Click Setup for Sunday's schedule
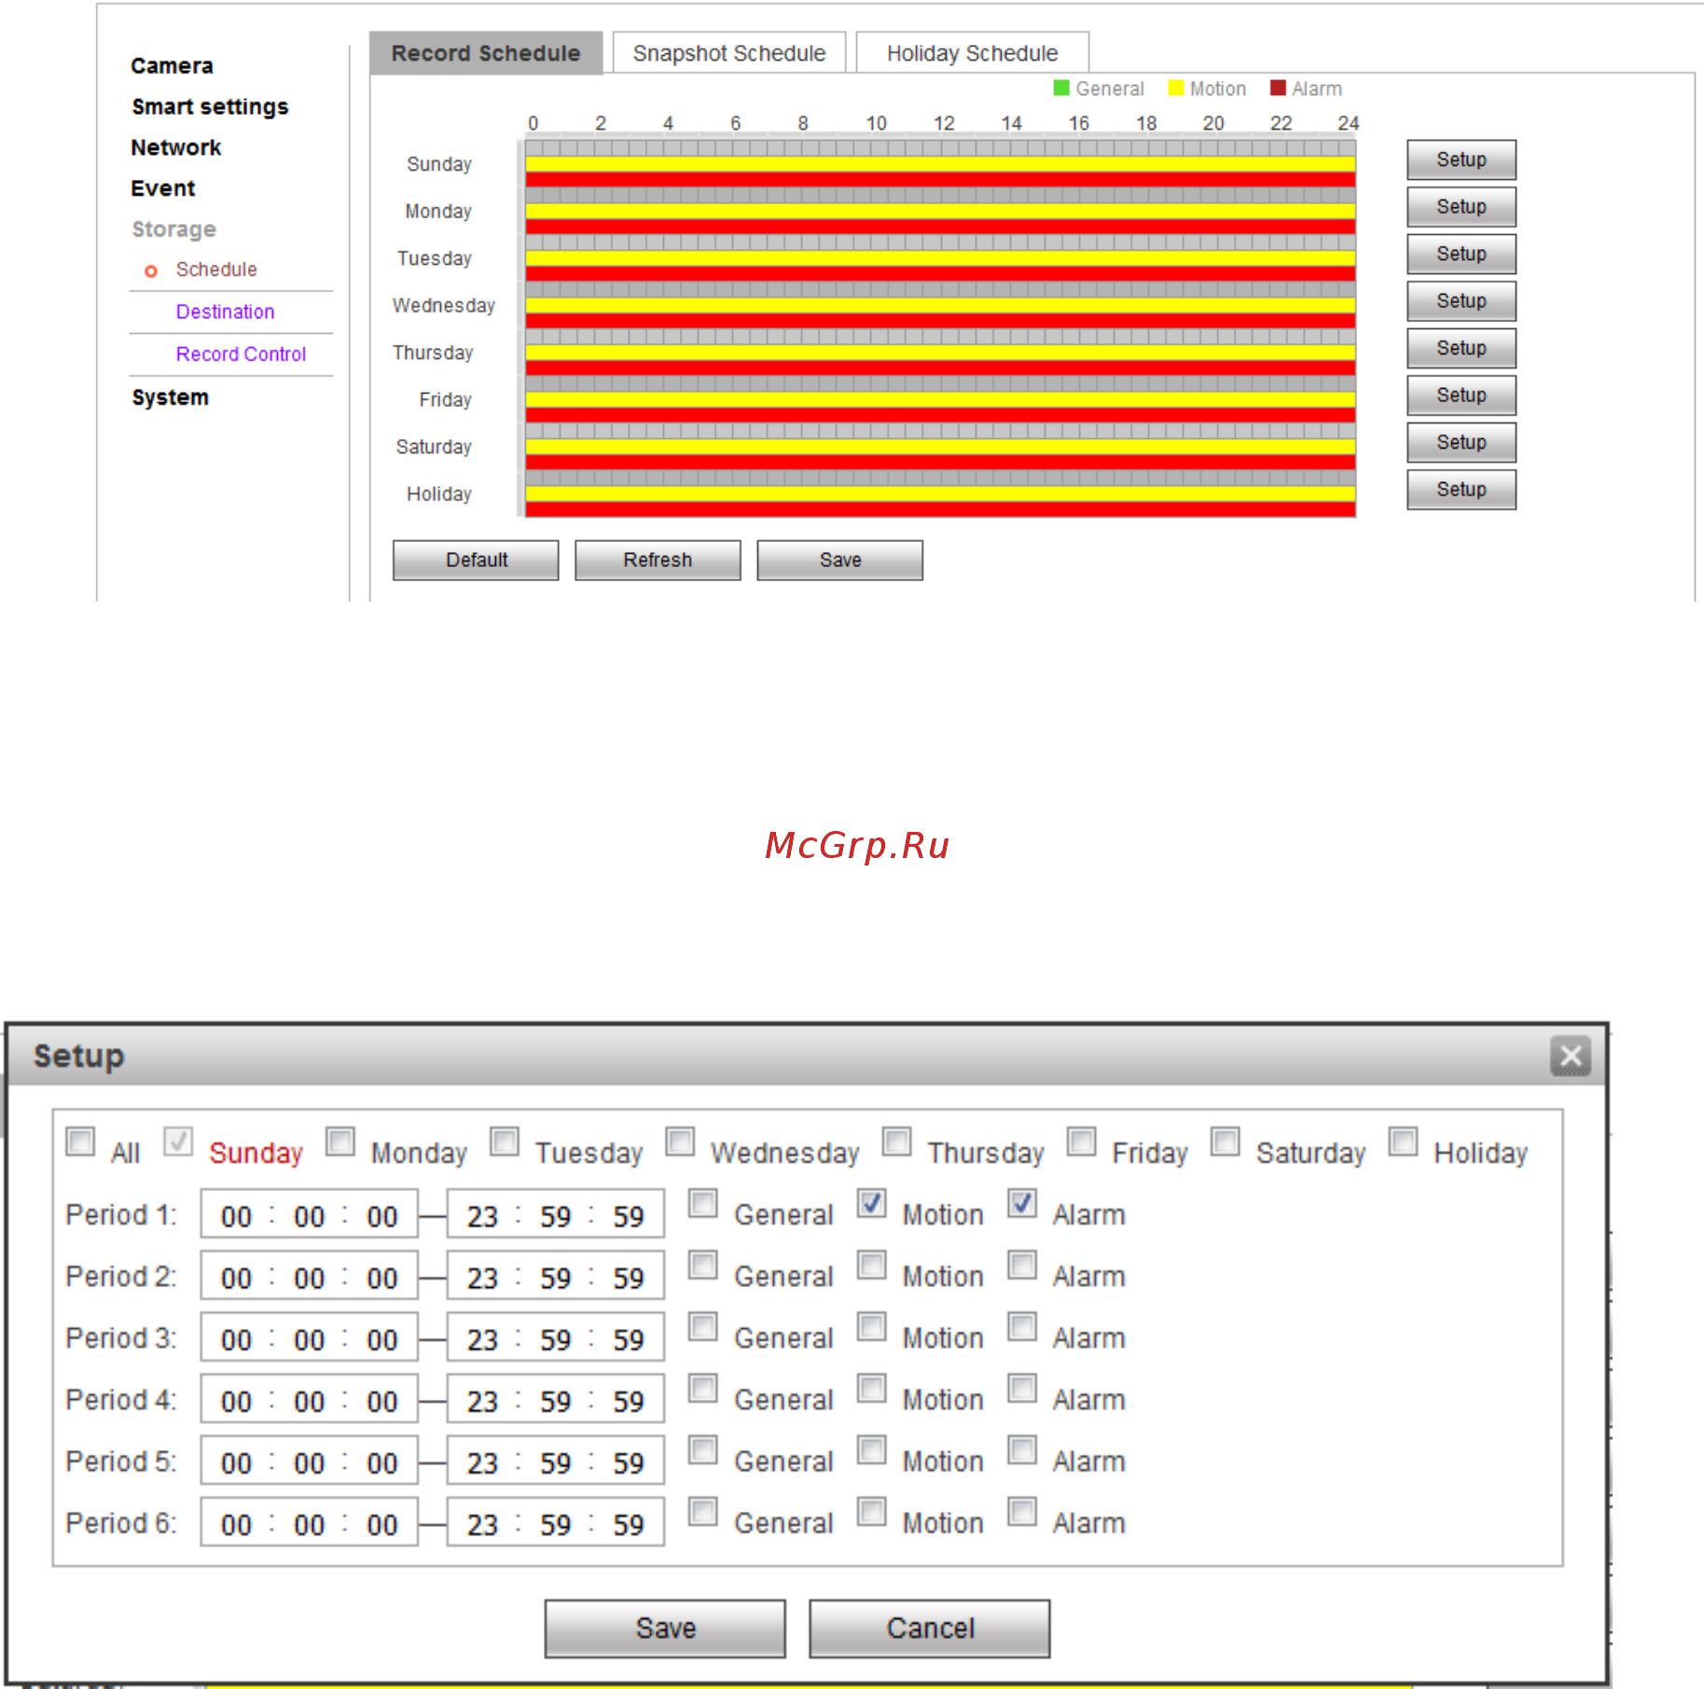1704x1689 pixels. pyautogui.click(x=1462, y=160)
